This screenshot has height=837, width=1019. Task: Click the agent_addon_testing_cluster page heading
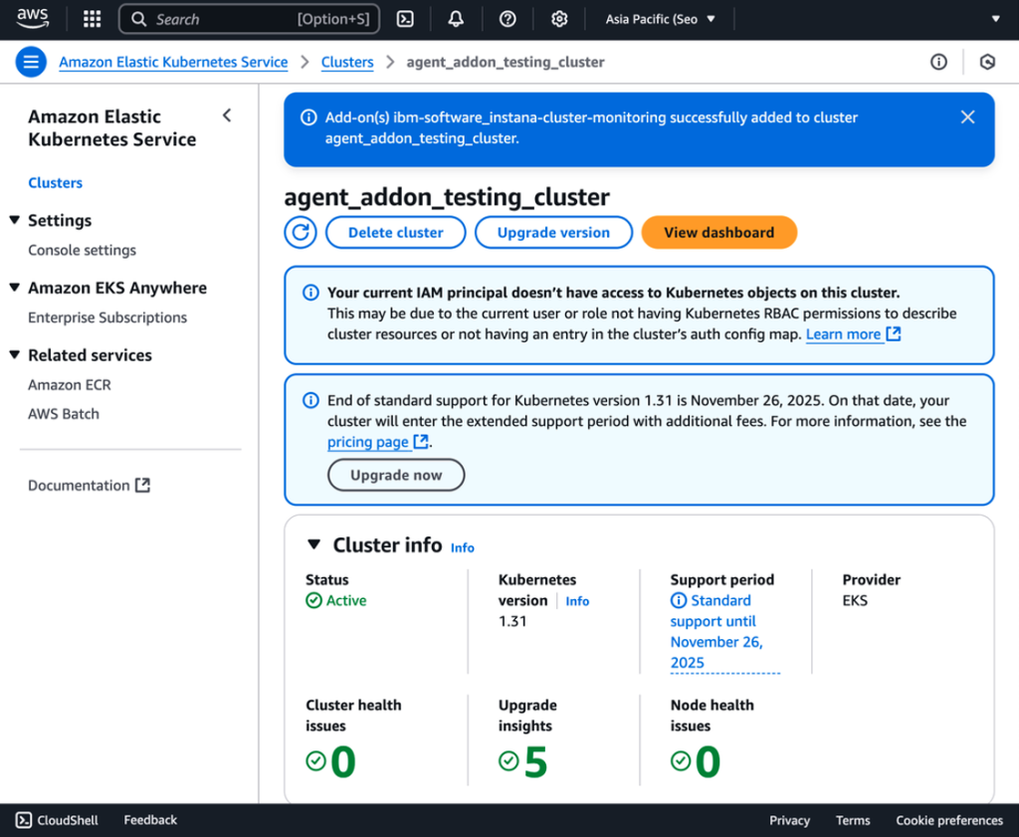(x=447, y=197)
